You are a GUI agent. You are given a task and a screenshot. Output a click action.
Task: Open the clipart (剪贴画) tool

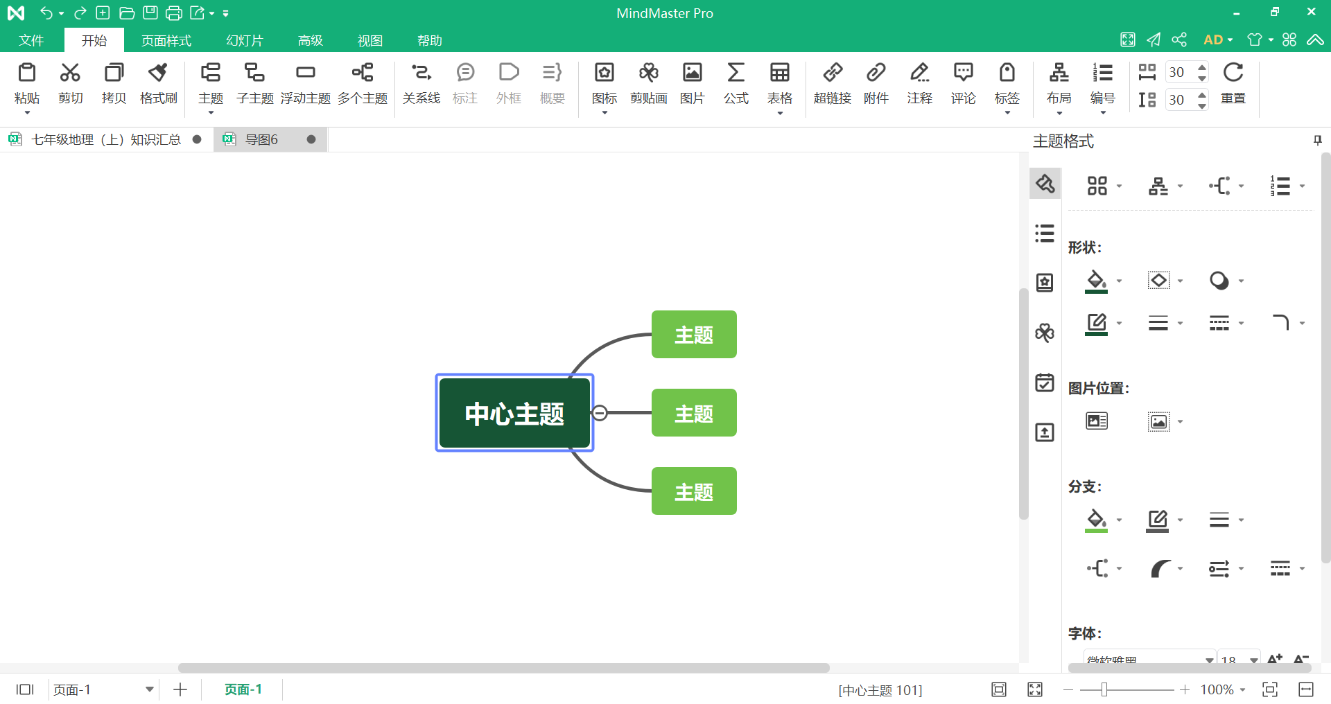pyautogui.click(x=649, y=85)
